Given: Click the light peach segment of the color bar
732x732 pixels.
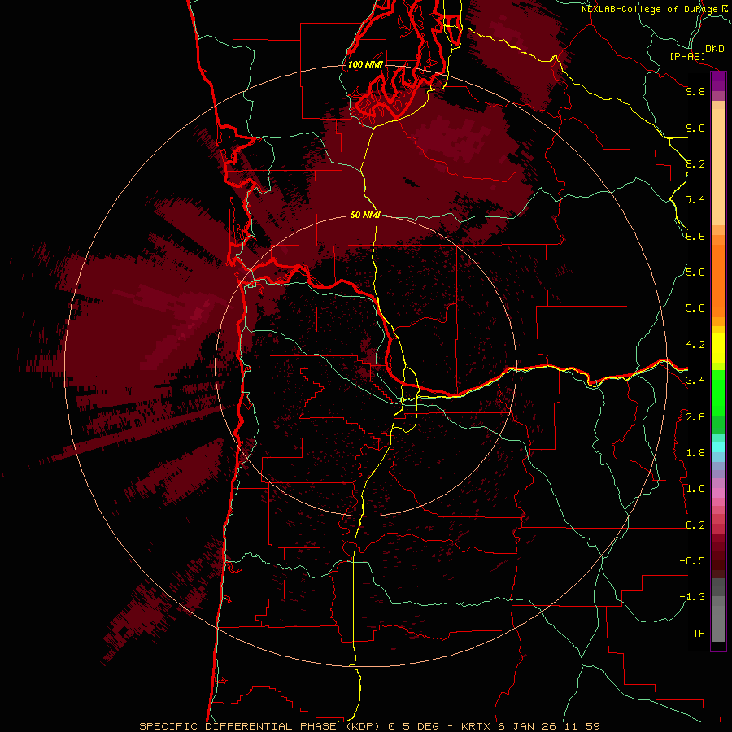Looking at the screenshot, I should [x=718, y=167].
